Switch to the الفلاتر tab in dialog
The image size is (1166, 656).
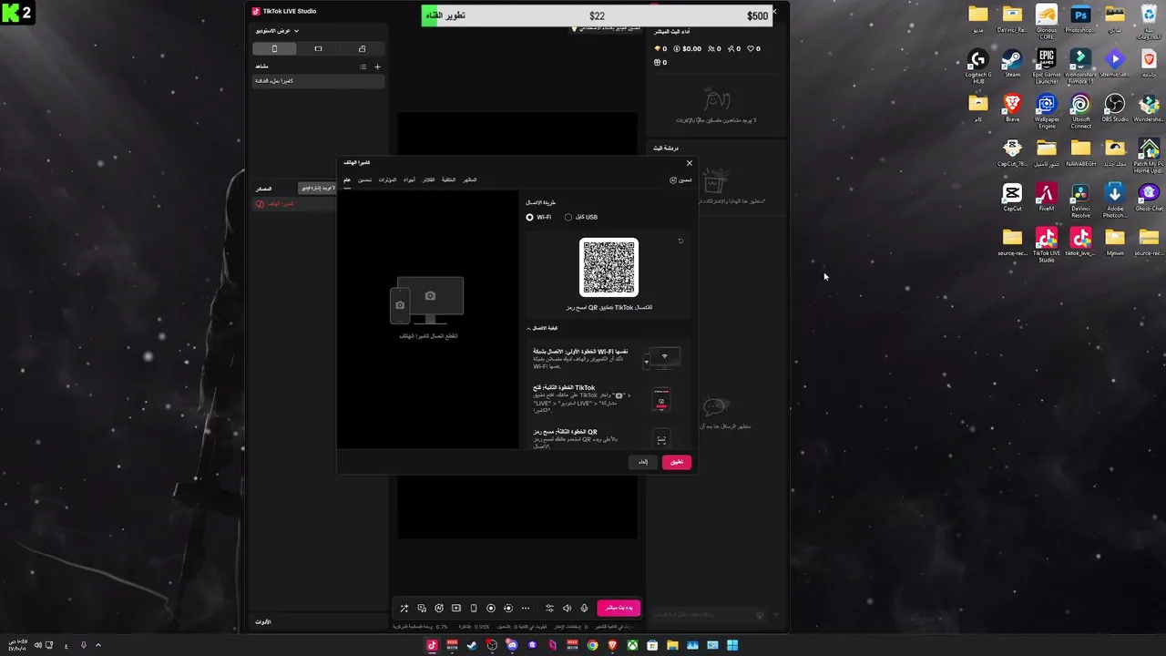tap(429, 179)
